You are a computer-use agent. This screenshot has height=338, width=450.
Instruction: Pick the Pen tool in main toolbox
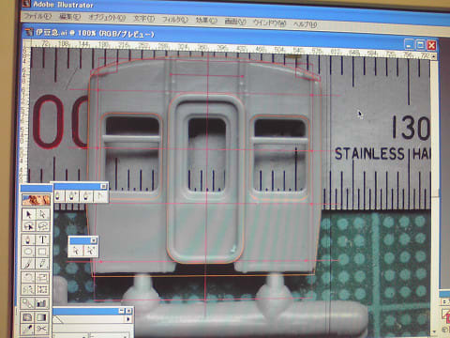pos(29,240)
